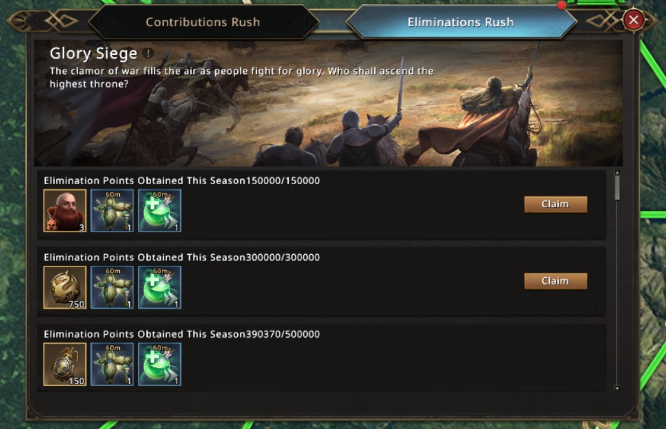Select the 60m troop training speedup in 150000 row

coord(112,210)
